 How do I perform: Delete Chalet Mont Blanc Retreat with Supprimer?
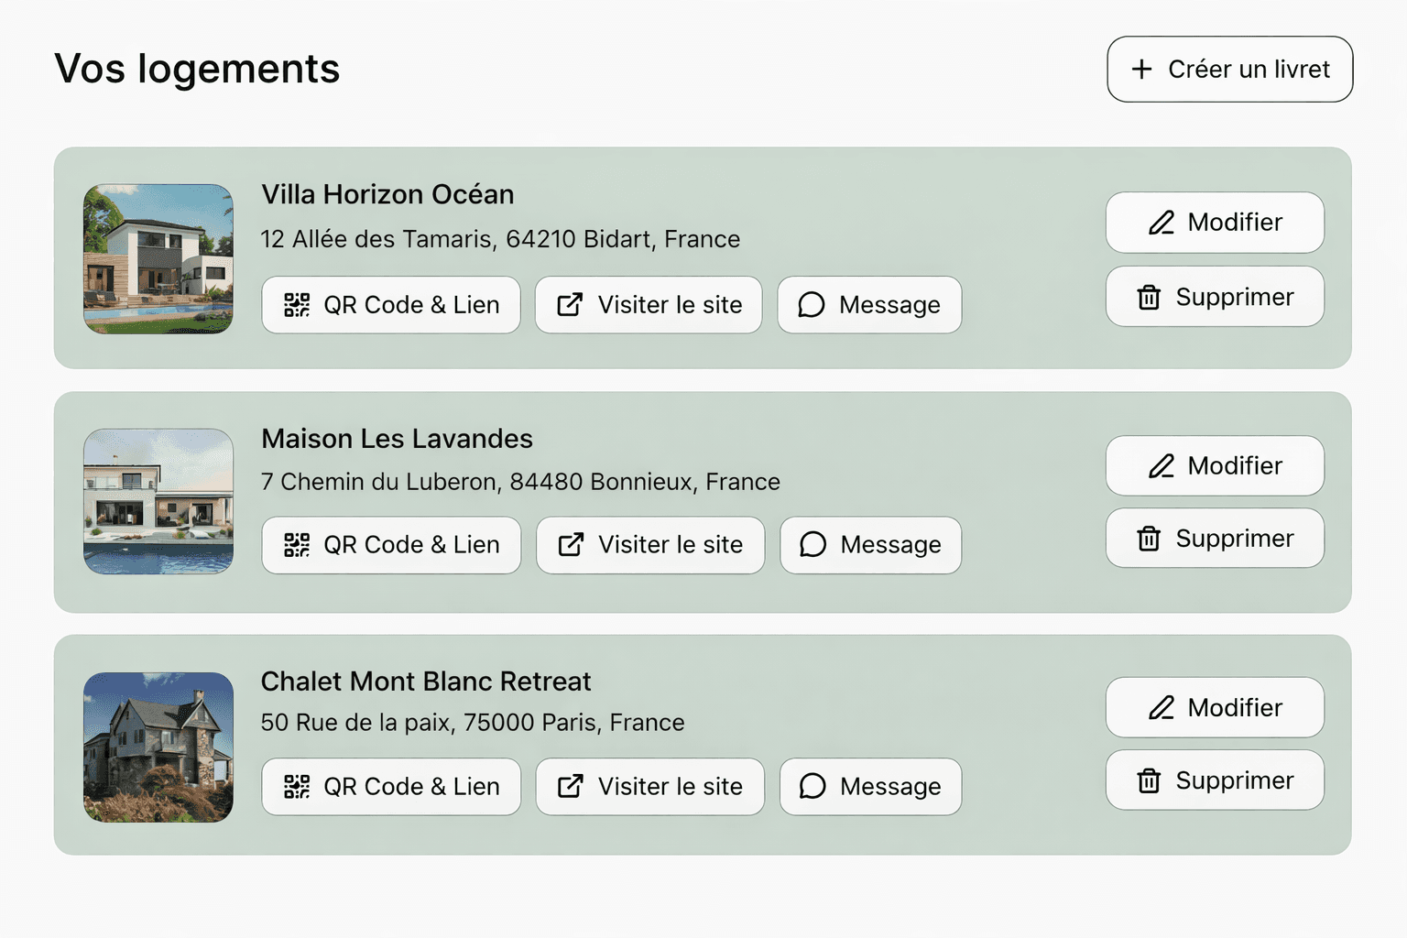[x=1215, y=780]
